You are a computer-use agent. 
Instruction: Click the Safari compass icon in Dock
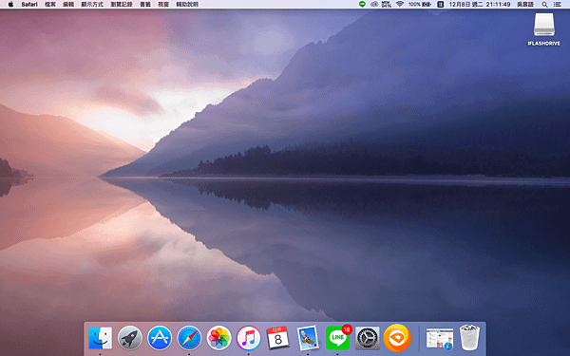click(x=189, y=338)
